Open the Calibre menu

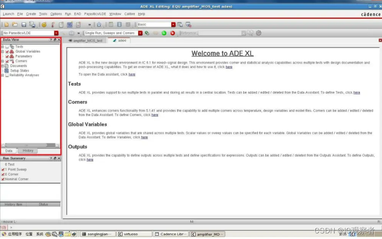coord(130,14)
